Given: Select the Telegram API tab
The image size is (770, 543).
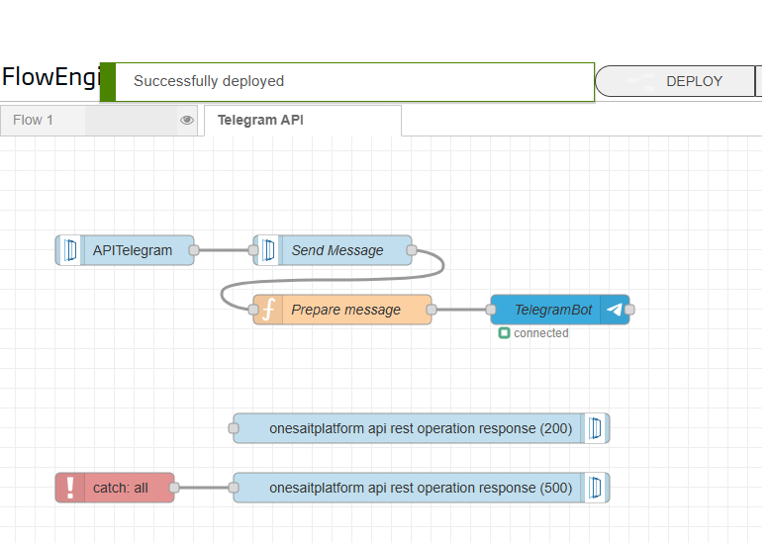Looking at the screenshot, I should click(x=260, y=120).
